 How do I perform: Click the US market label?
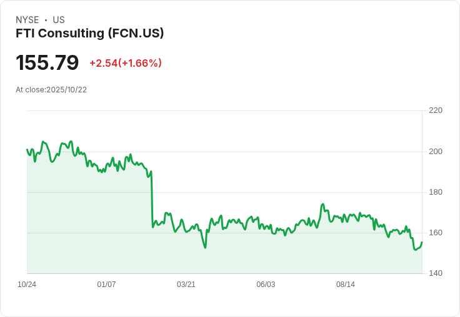59,20
